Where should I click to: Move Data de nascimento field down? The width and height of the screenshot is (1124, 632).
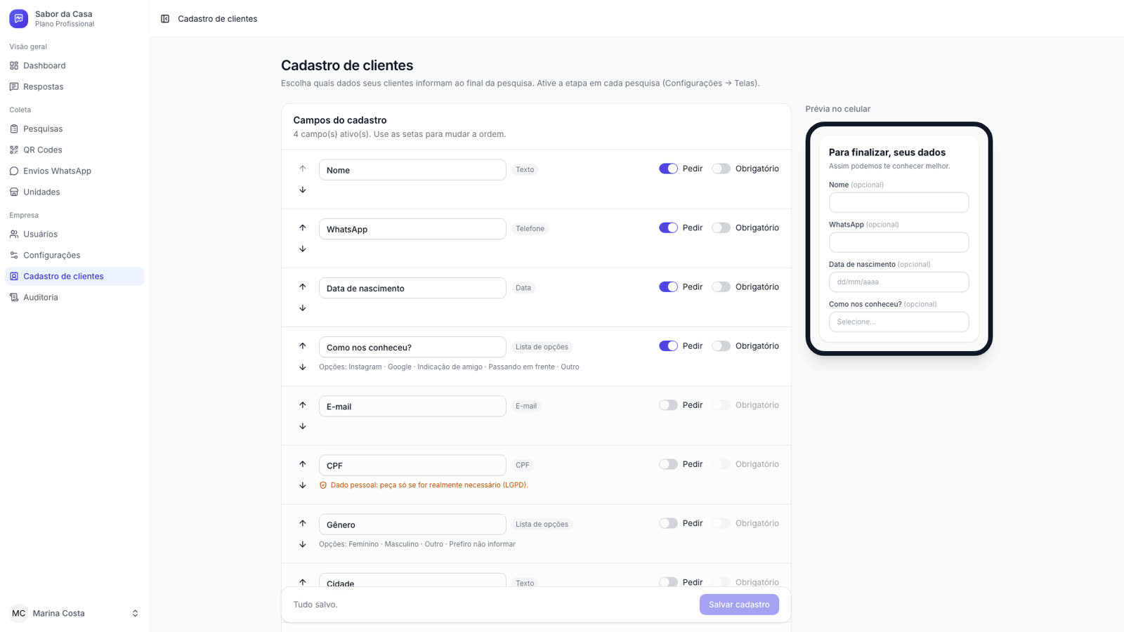point(303,308)
